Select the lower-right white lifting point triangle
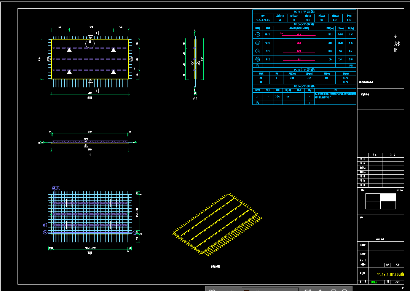410x291 pixels. tap(113, 71)
